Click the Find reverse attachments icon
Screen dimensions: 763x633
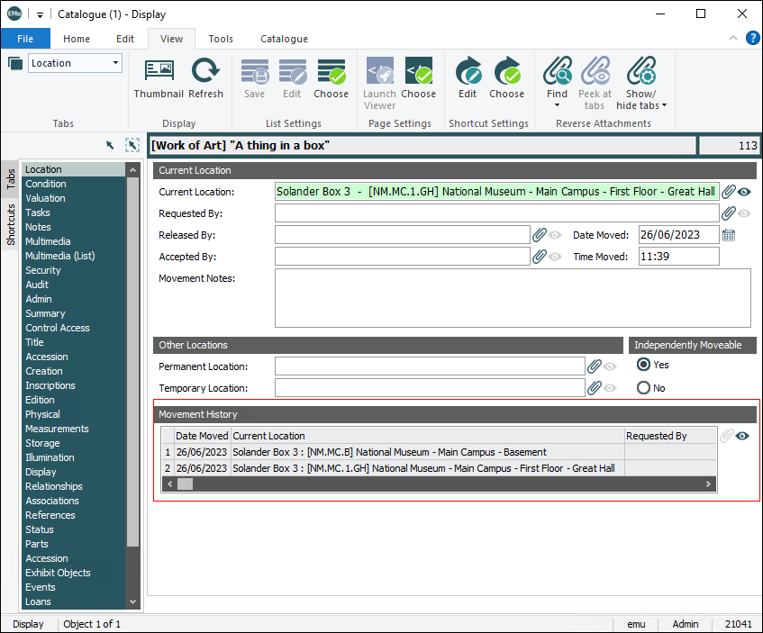tap(558, 72)
